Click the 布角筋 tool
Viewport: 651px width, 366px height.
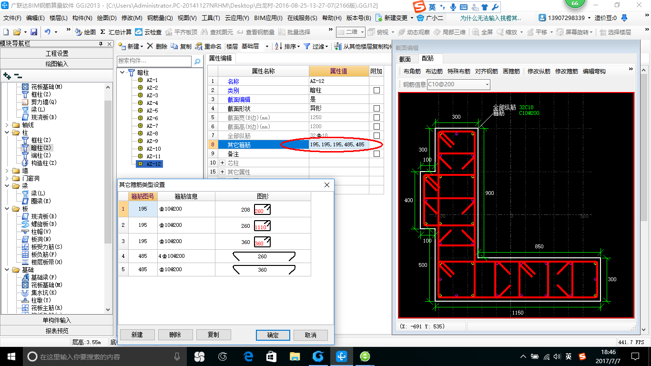point(412,71)
